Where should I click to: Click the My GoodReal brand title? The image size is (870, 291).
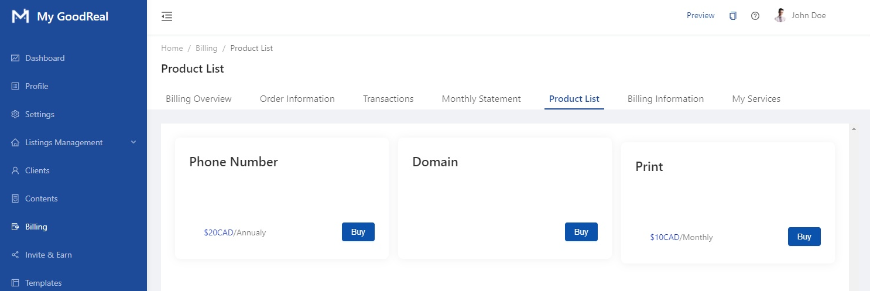pyautogui.click(x=73, y=16)
